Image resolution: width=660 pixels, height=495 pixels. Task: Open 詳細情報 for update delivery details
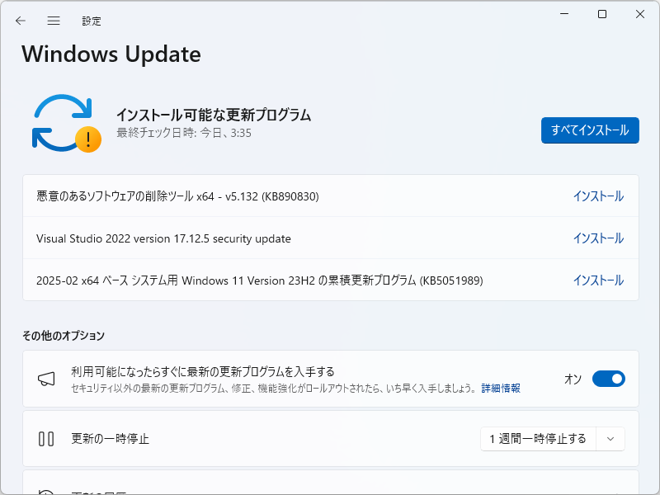(502, 388)
